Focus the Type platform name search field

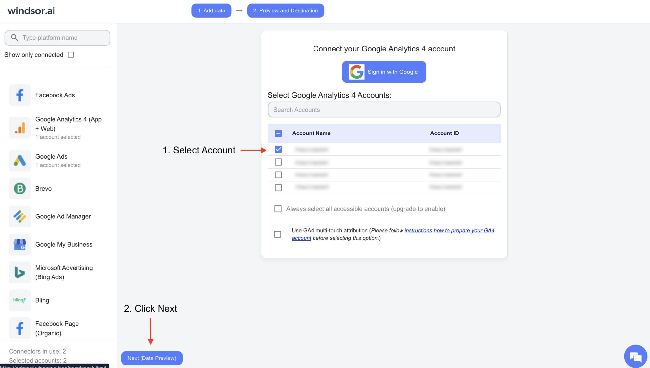[x=57, y=38]
